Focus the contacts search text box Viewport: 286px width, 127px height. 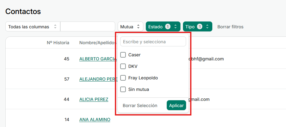(87, 27)
